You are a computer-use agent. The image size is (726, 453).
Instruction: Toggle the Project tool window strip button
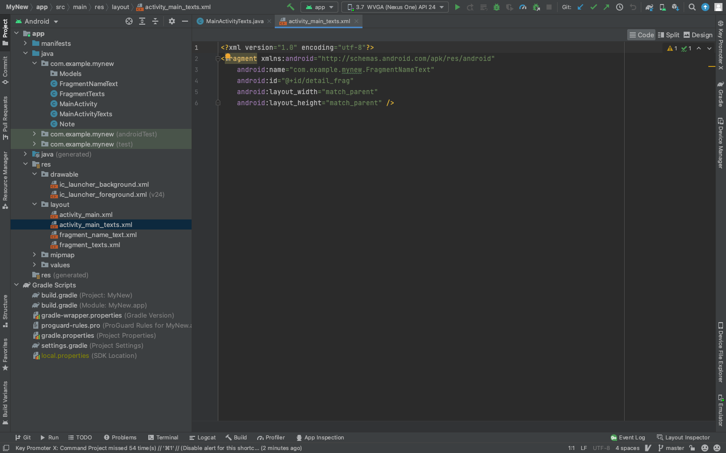tap(5, 32)
